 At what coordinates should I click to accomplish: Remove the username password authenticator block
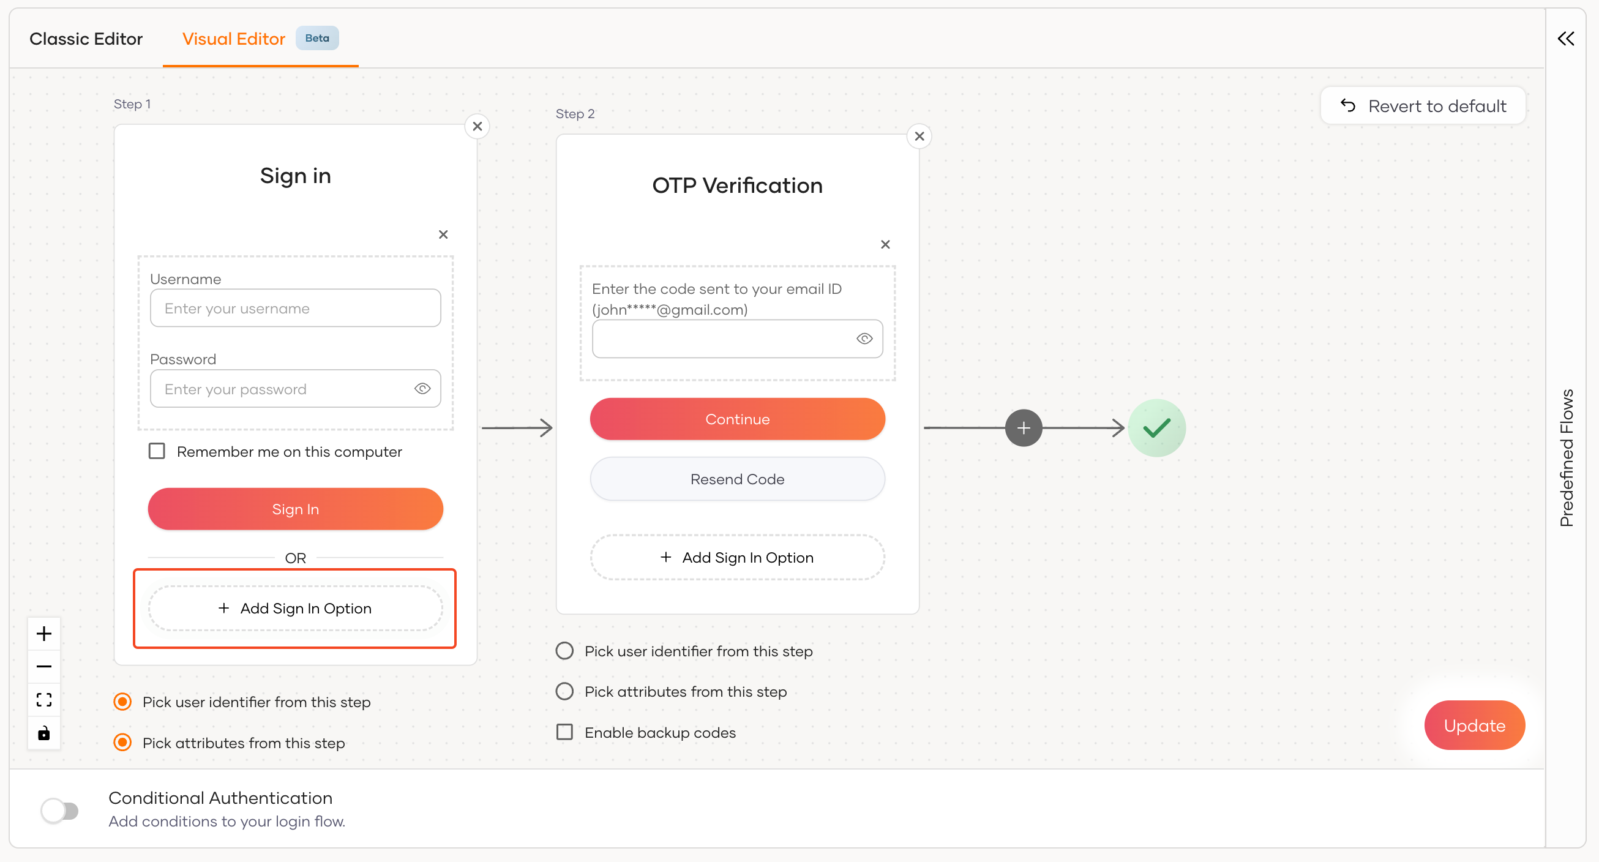[x=443, y=234]
